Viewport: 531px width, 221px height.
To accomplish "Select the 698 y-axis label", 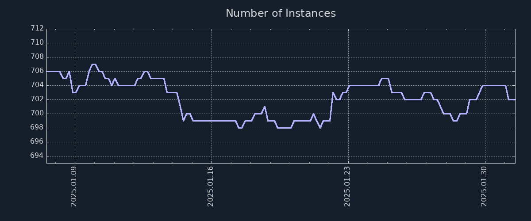I will pos(37,128).
